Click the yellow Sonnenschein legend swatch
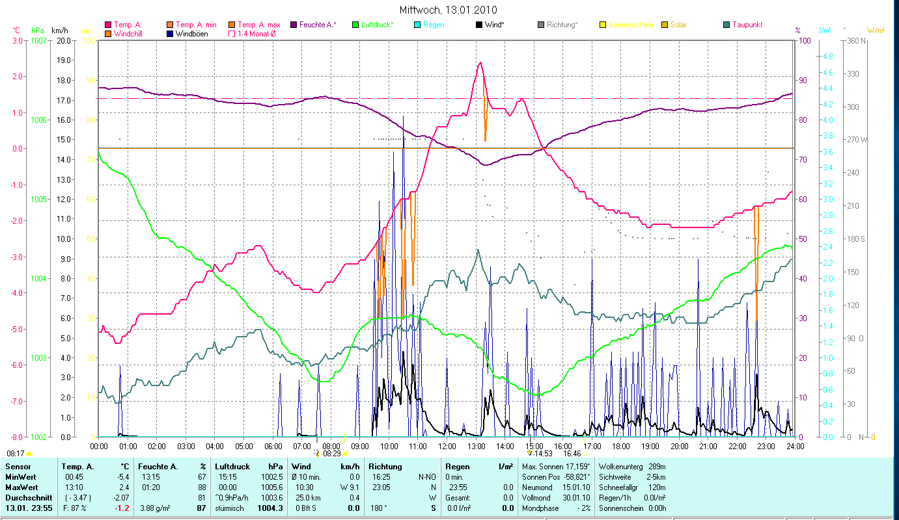The height and width of the screenshot is (520, 899). pos(602,25)
